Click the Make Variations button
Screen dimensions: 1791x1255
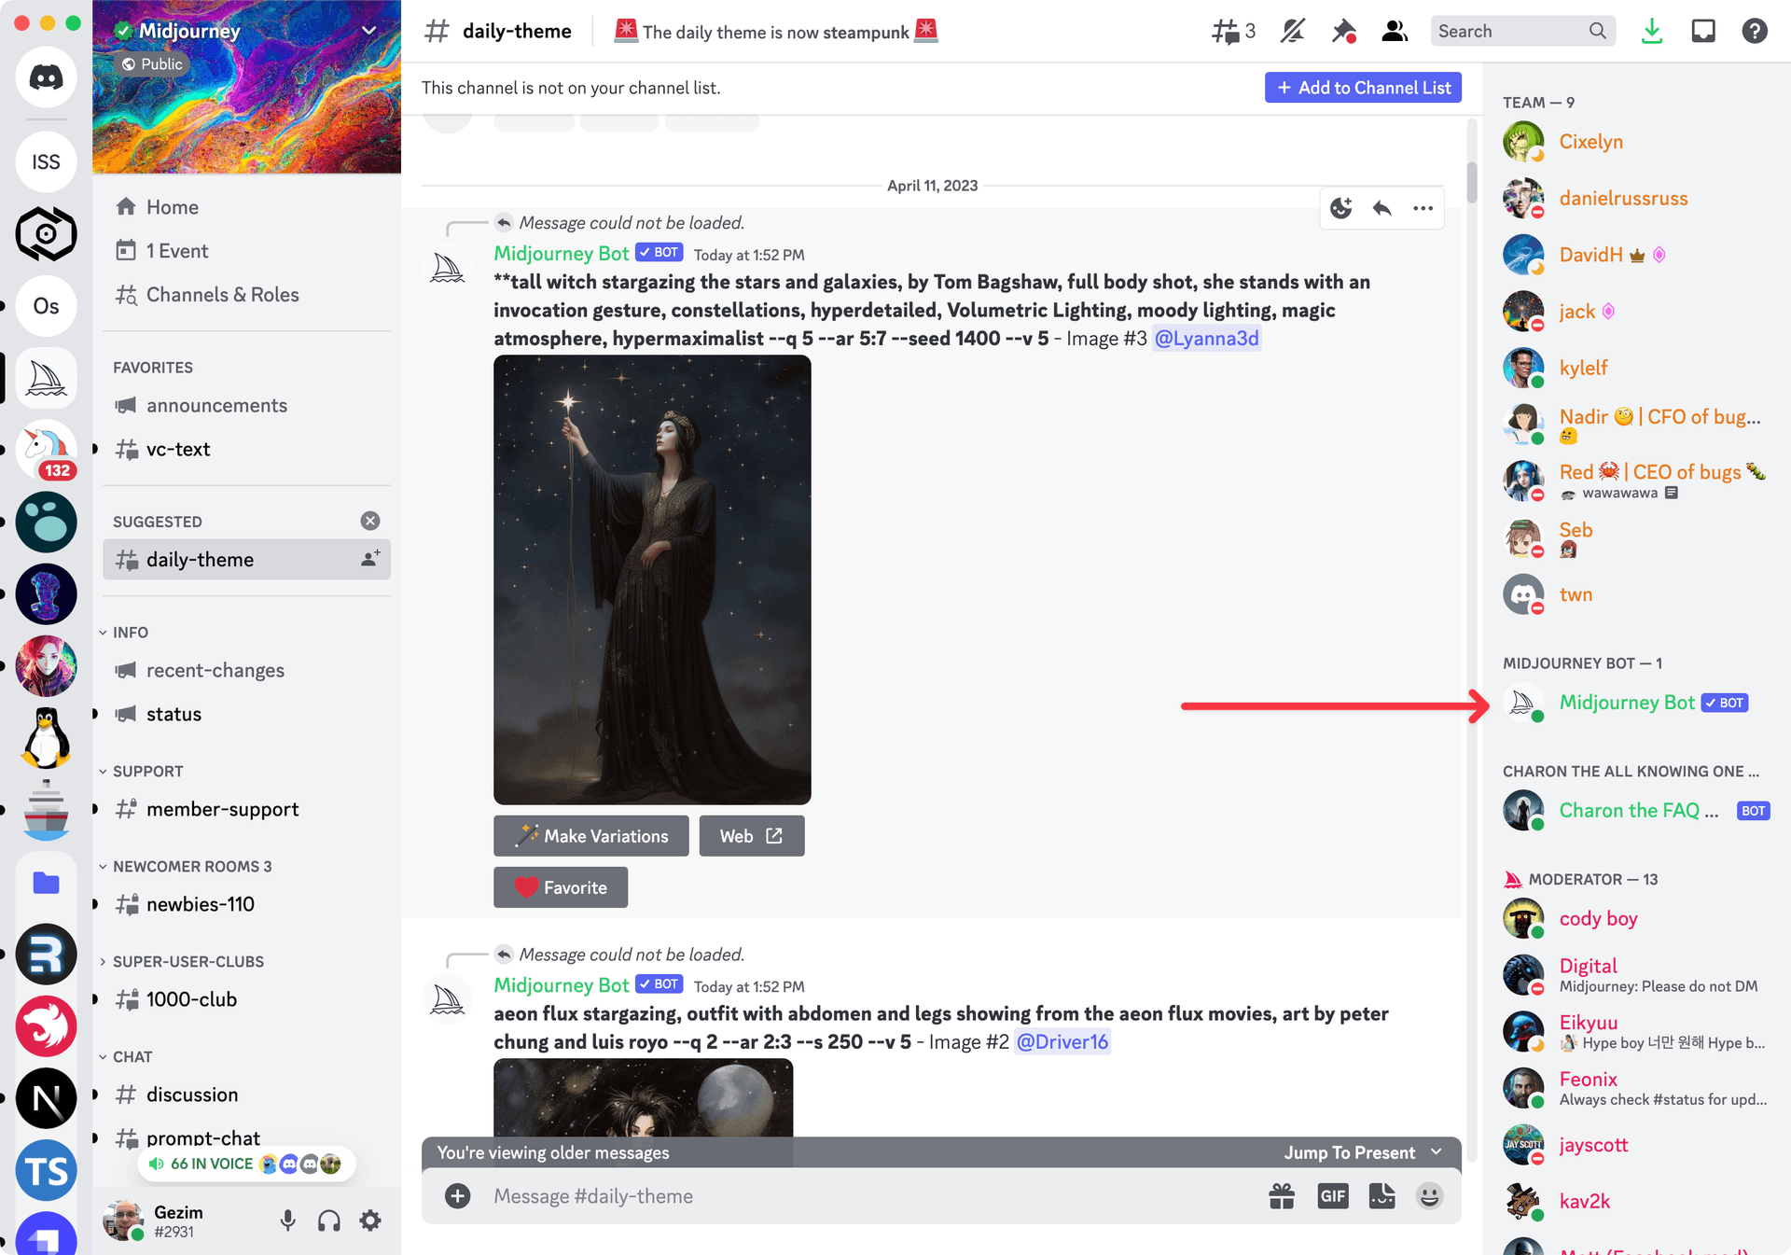pyautogui.click(x=592, y=834)
